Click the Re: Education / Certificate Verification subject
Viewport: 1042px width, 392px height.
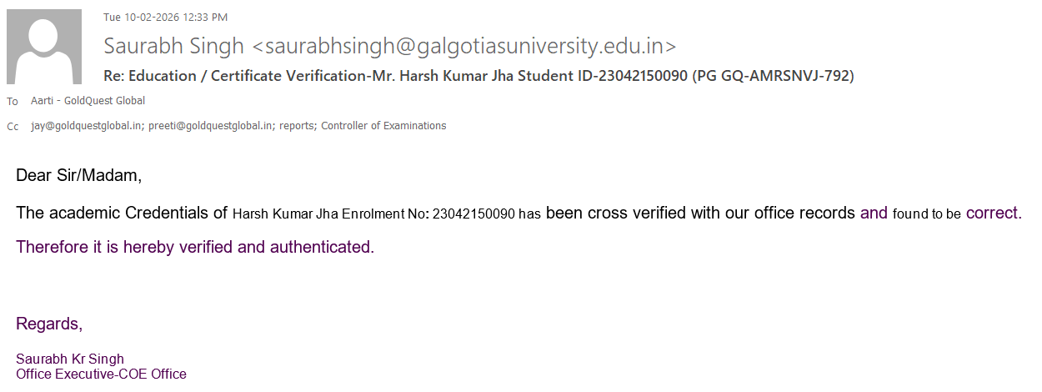coord(478,76)
